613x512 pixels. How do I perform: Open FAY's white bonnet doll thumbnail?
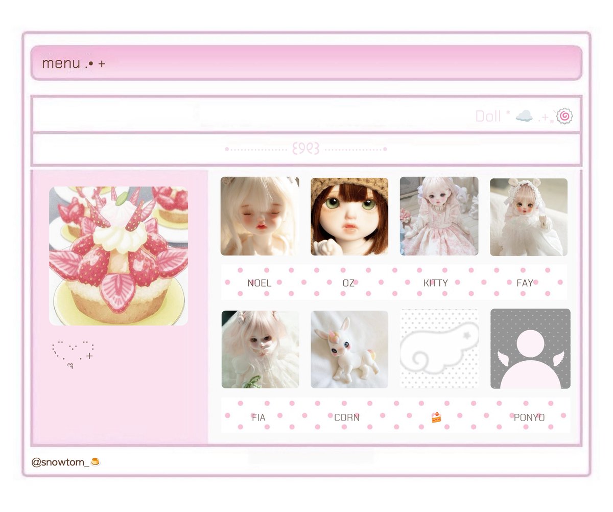tap(529, 217)
